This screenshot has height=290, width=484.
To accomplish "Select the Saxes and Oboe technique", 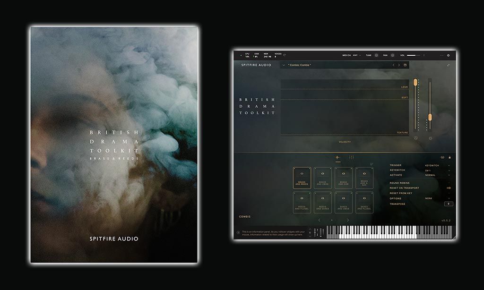I will click(x=344, y=202).
